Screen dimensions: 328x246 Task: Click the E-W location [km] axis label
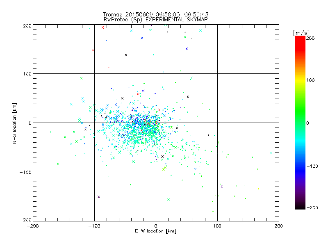click(155, 231)
